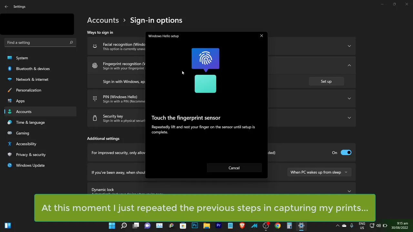Open Network & internet category
The image size is (413, 232).
pos(40,79)
